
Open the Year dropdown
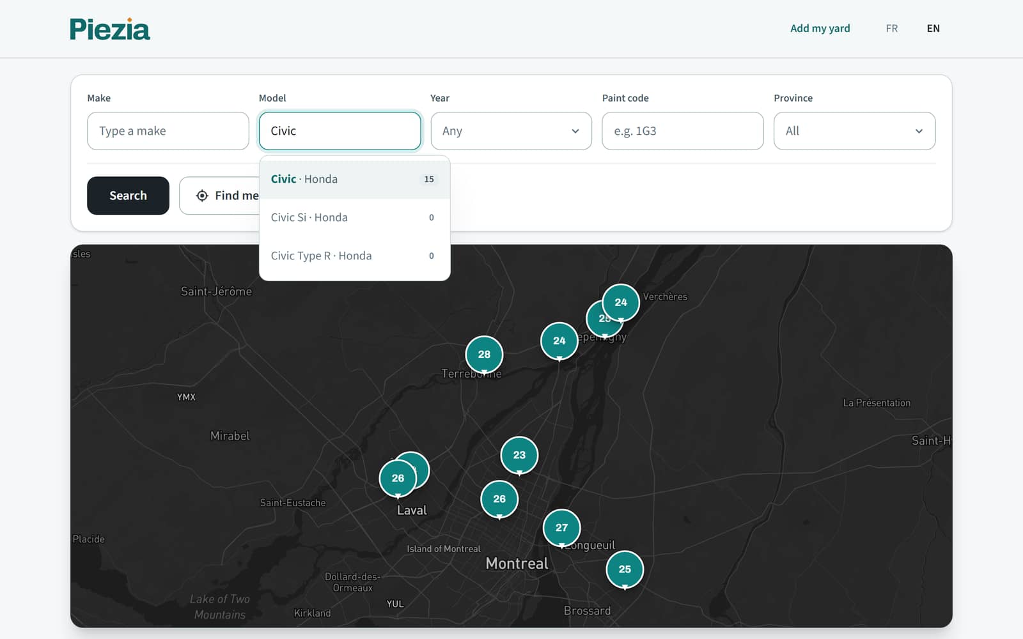[511, 131]
